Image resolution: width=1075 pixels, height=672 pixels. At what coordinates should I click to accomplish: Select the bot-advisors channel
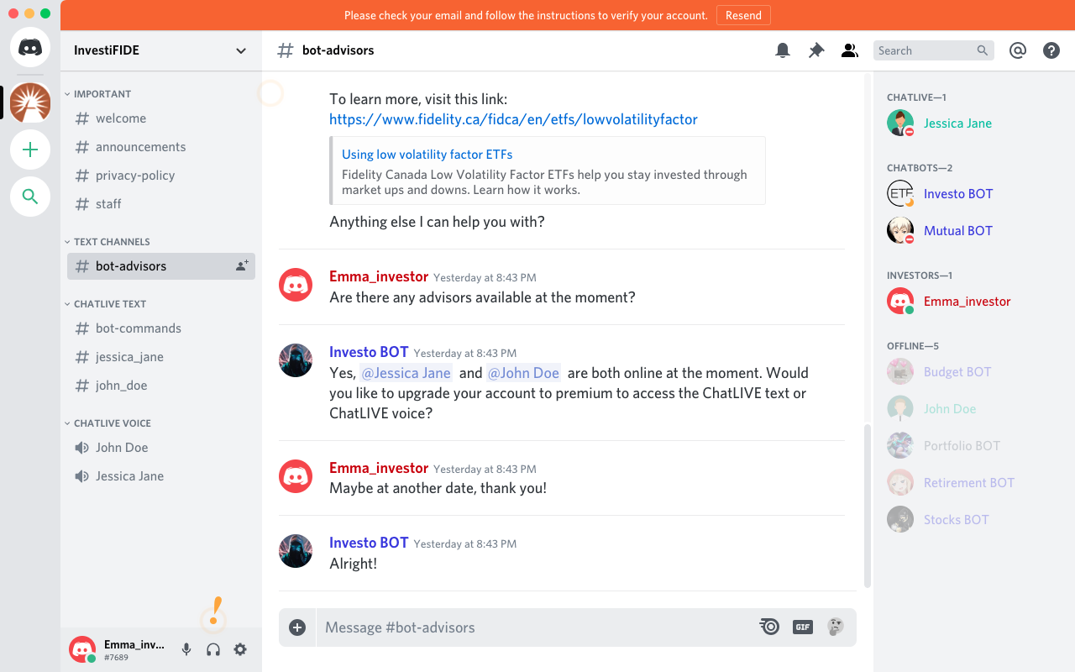(x=161, y=266)
